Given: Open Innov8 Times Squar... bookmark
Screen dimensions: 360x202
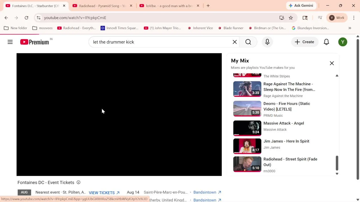Looking at the screenshot, I should click(x=120, y=28).
